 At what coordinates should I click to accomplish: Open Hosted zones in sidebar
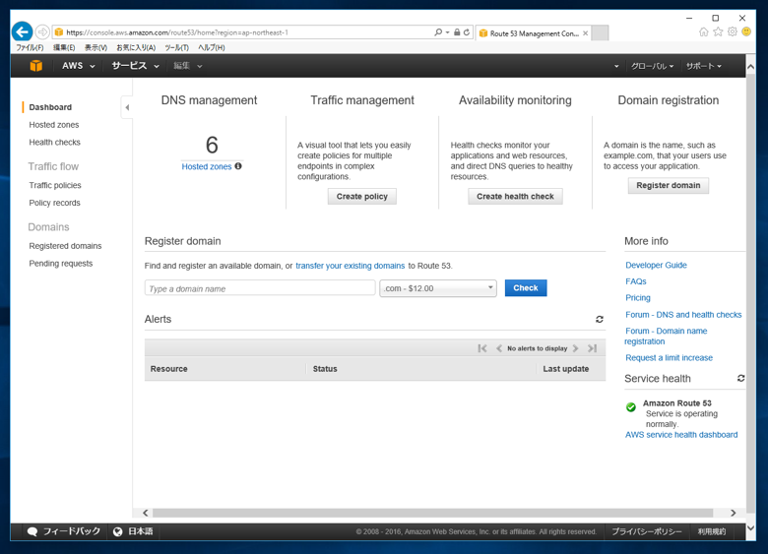click(x=54, y=125)
